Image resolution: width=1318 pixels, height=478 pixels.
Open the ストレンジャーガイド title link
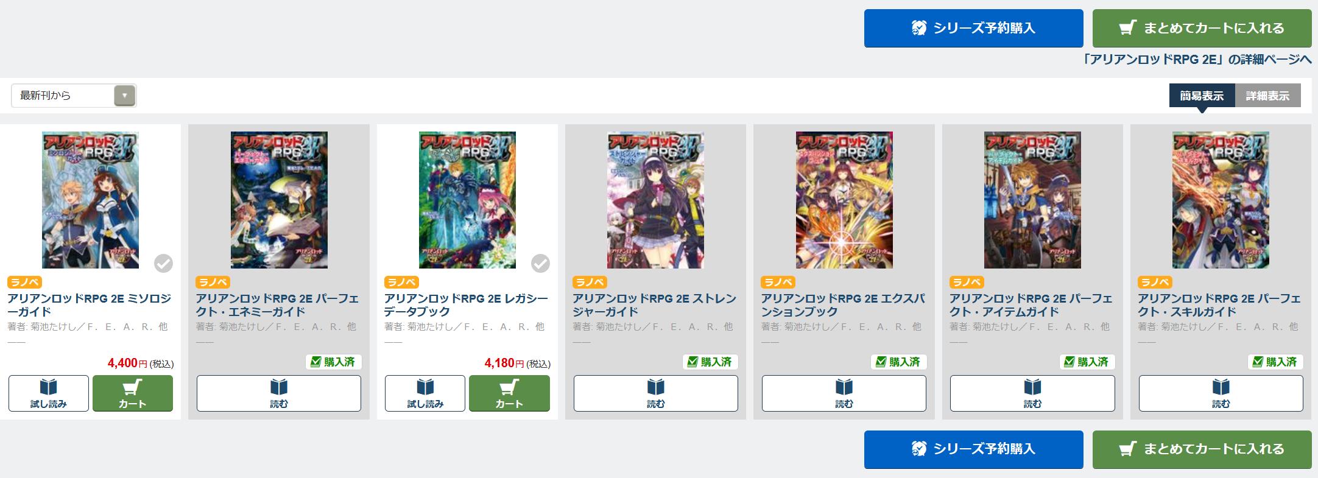[655, 305]
